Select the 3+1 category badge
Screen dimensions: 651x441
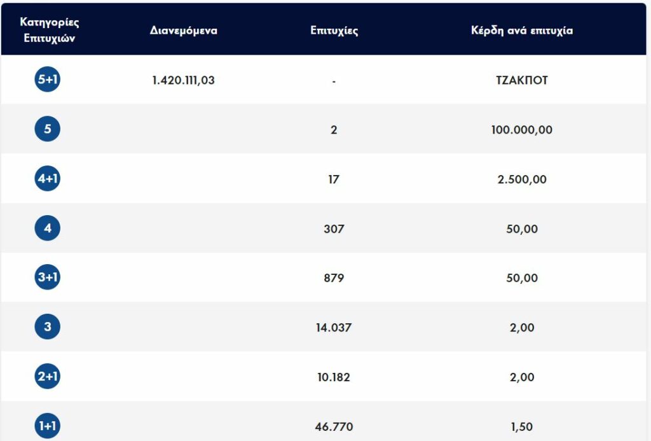48,277
